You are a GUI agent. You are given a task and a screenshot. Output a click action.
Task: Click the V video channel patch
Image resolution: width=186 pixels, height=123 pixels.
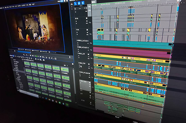[71, 7]
